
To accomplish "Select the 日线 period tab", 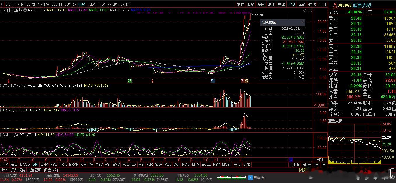I will 82,4.
